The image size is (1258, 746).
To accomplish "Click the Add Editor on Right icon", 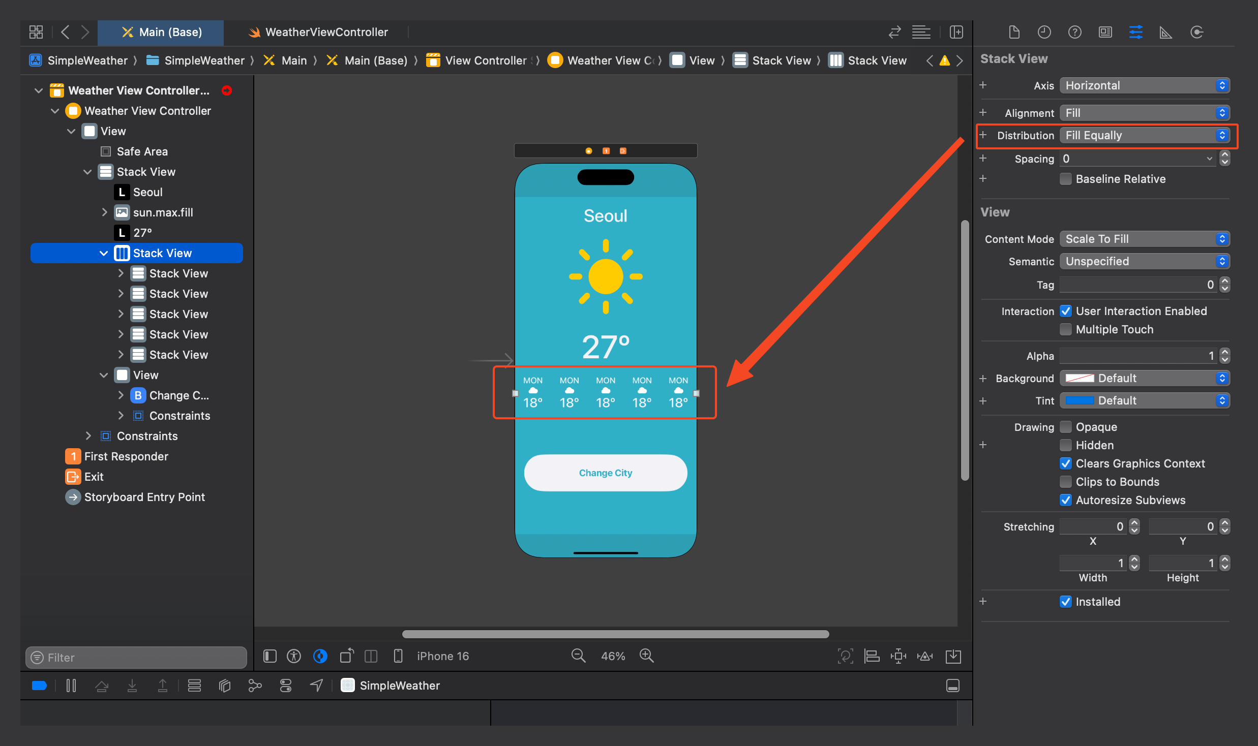I will coord(956,33).
